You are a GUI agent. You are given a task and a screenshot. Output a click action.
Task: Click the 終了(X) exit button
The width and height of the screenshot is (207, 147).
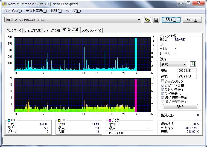pyautogui.click(x=192, y=20)
